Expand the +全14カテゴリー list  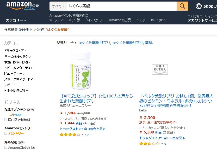(16, 91)
